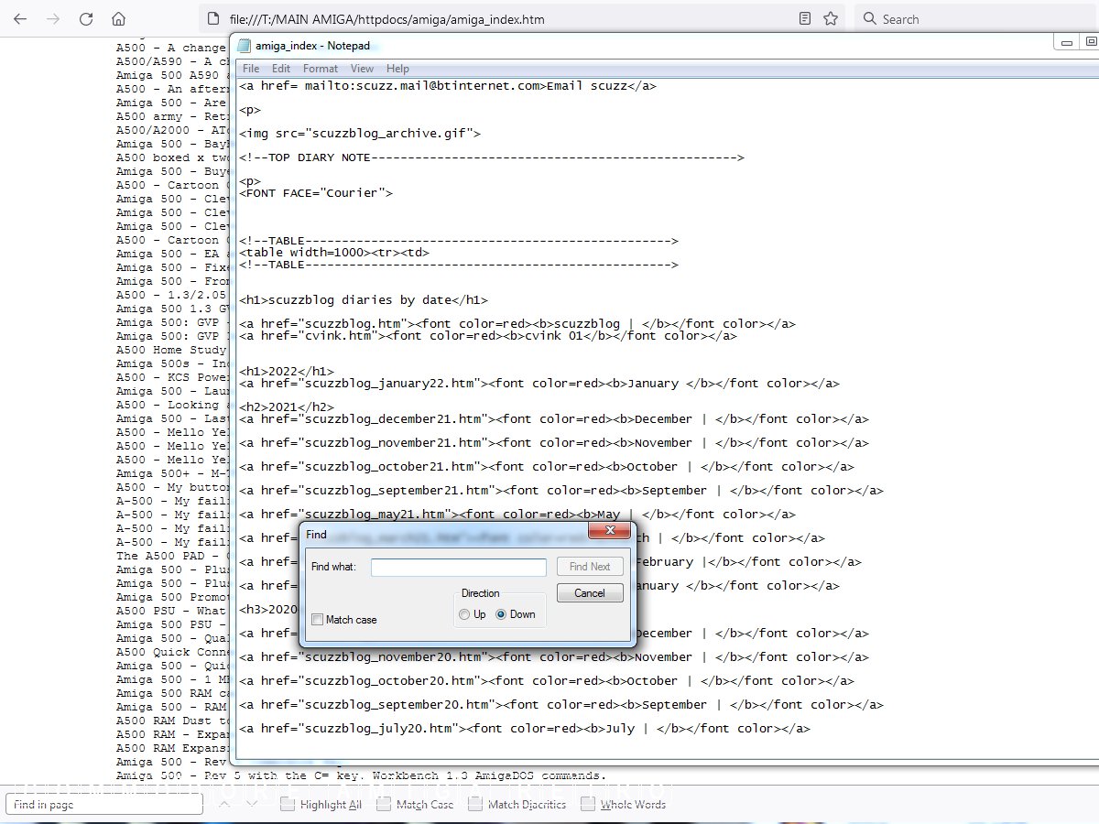The image size is (1099, 824).
Task: Open the Notepad Format menu
Action: [x=321, y=69]
